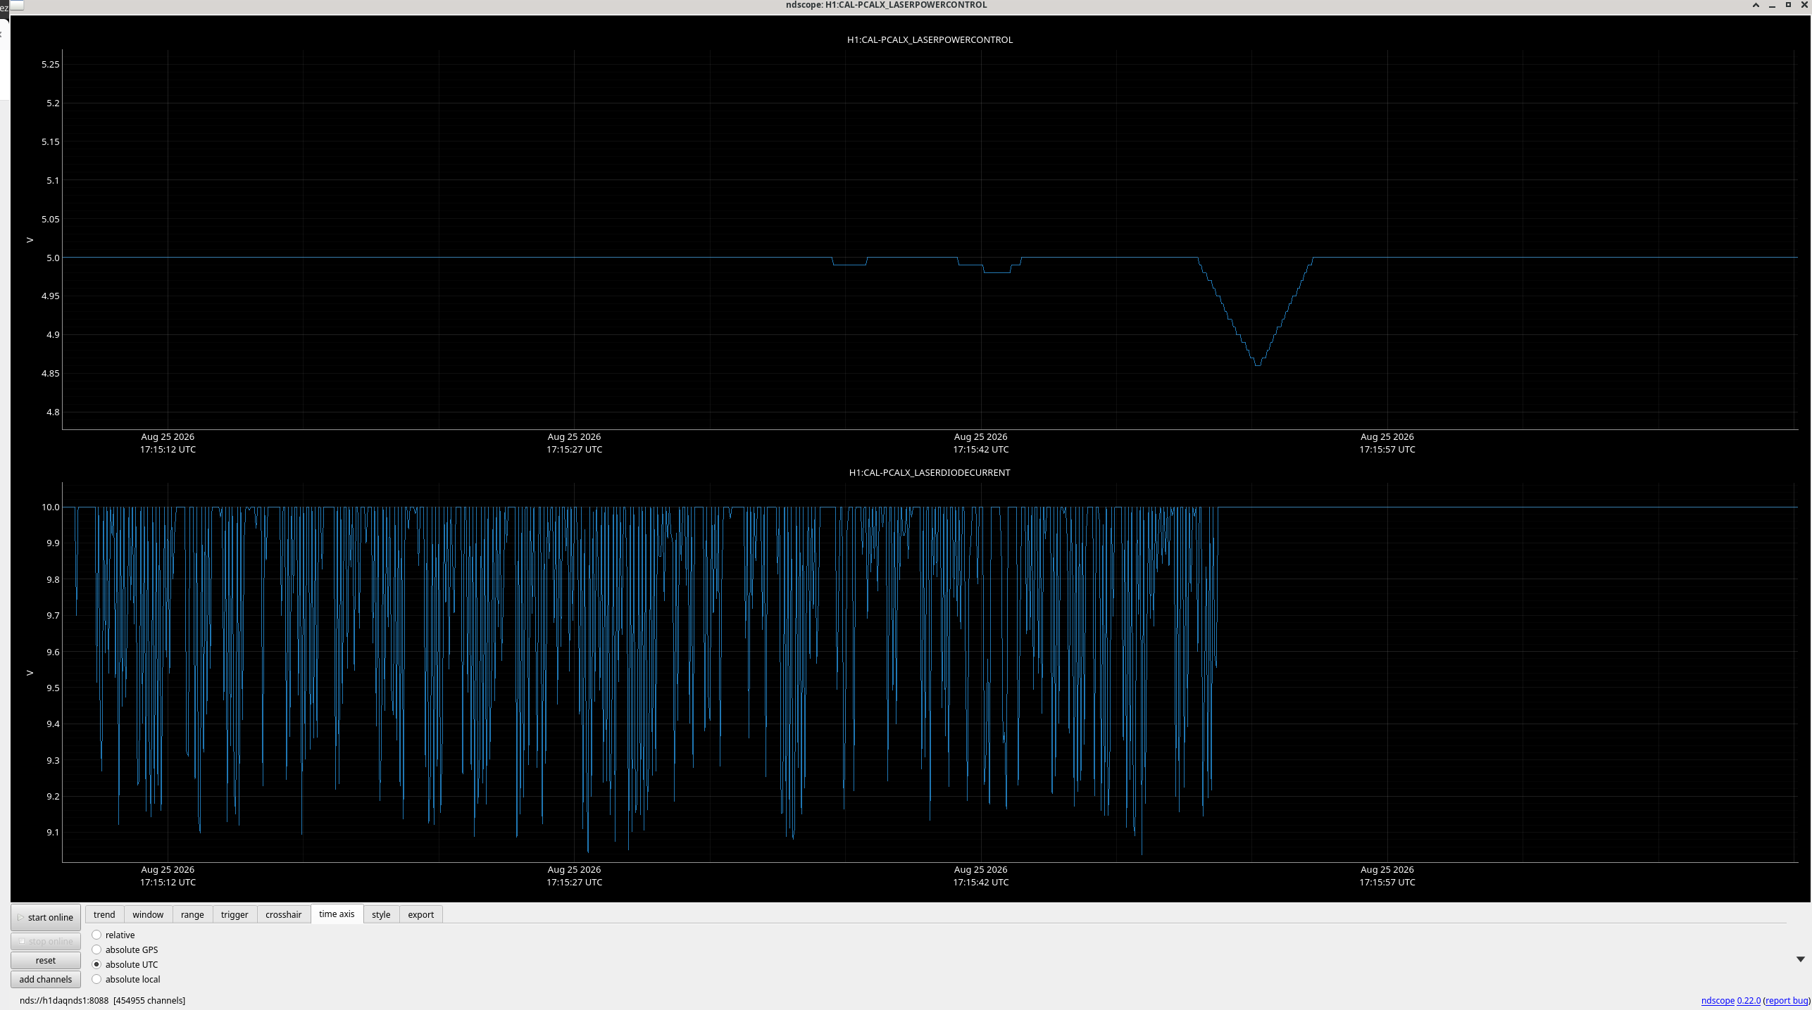Click the H1:CAL-PCALX_LASERDIODECURRENT plot title
Viewport: 1812px width, 1010px height.
[x=930, y=472]
